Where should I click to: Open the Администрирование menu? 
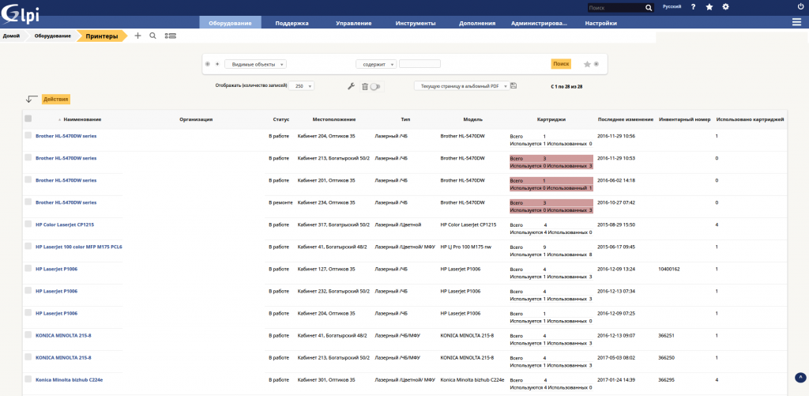click(539, 23)
